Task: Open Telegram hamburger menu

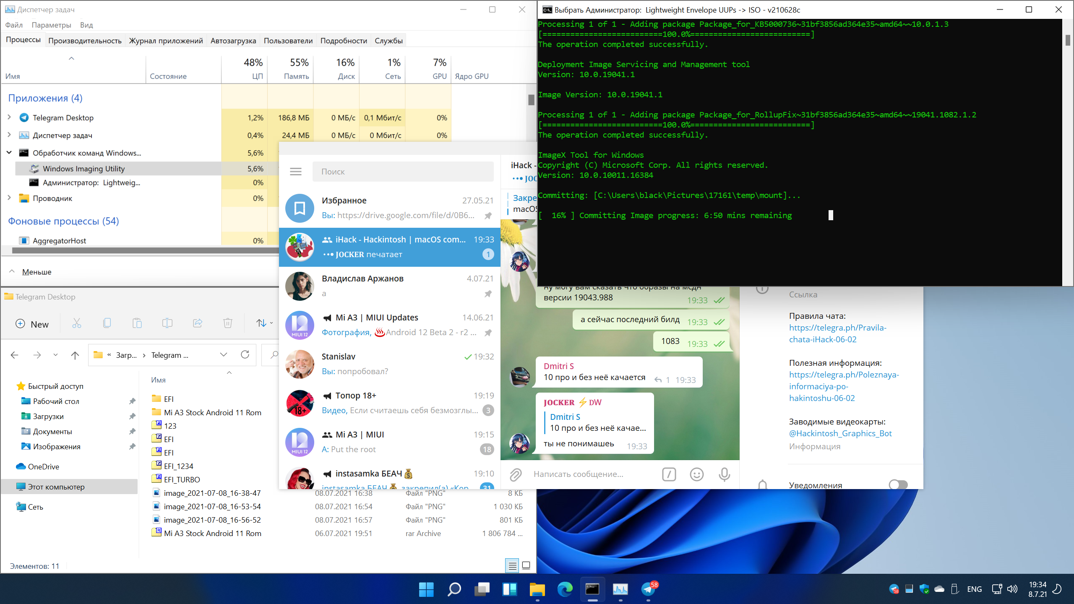Action: click(296, 172)
